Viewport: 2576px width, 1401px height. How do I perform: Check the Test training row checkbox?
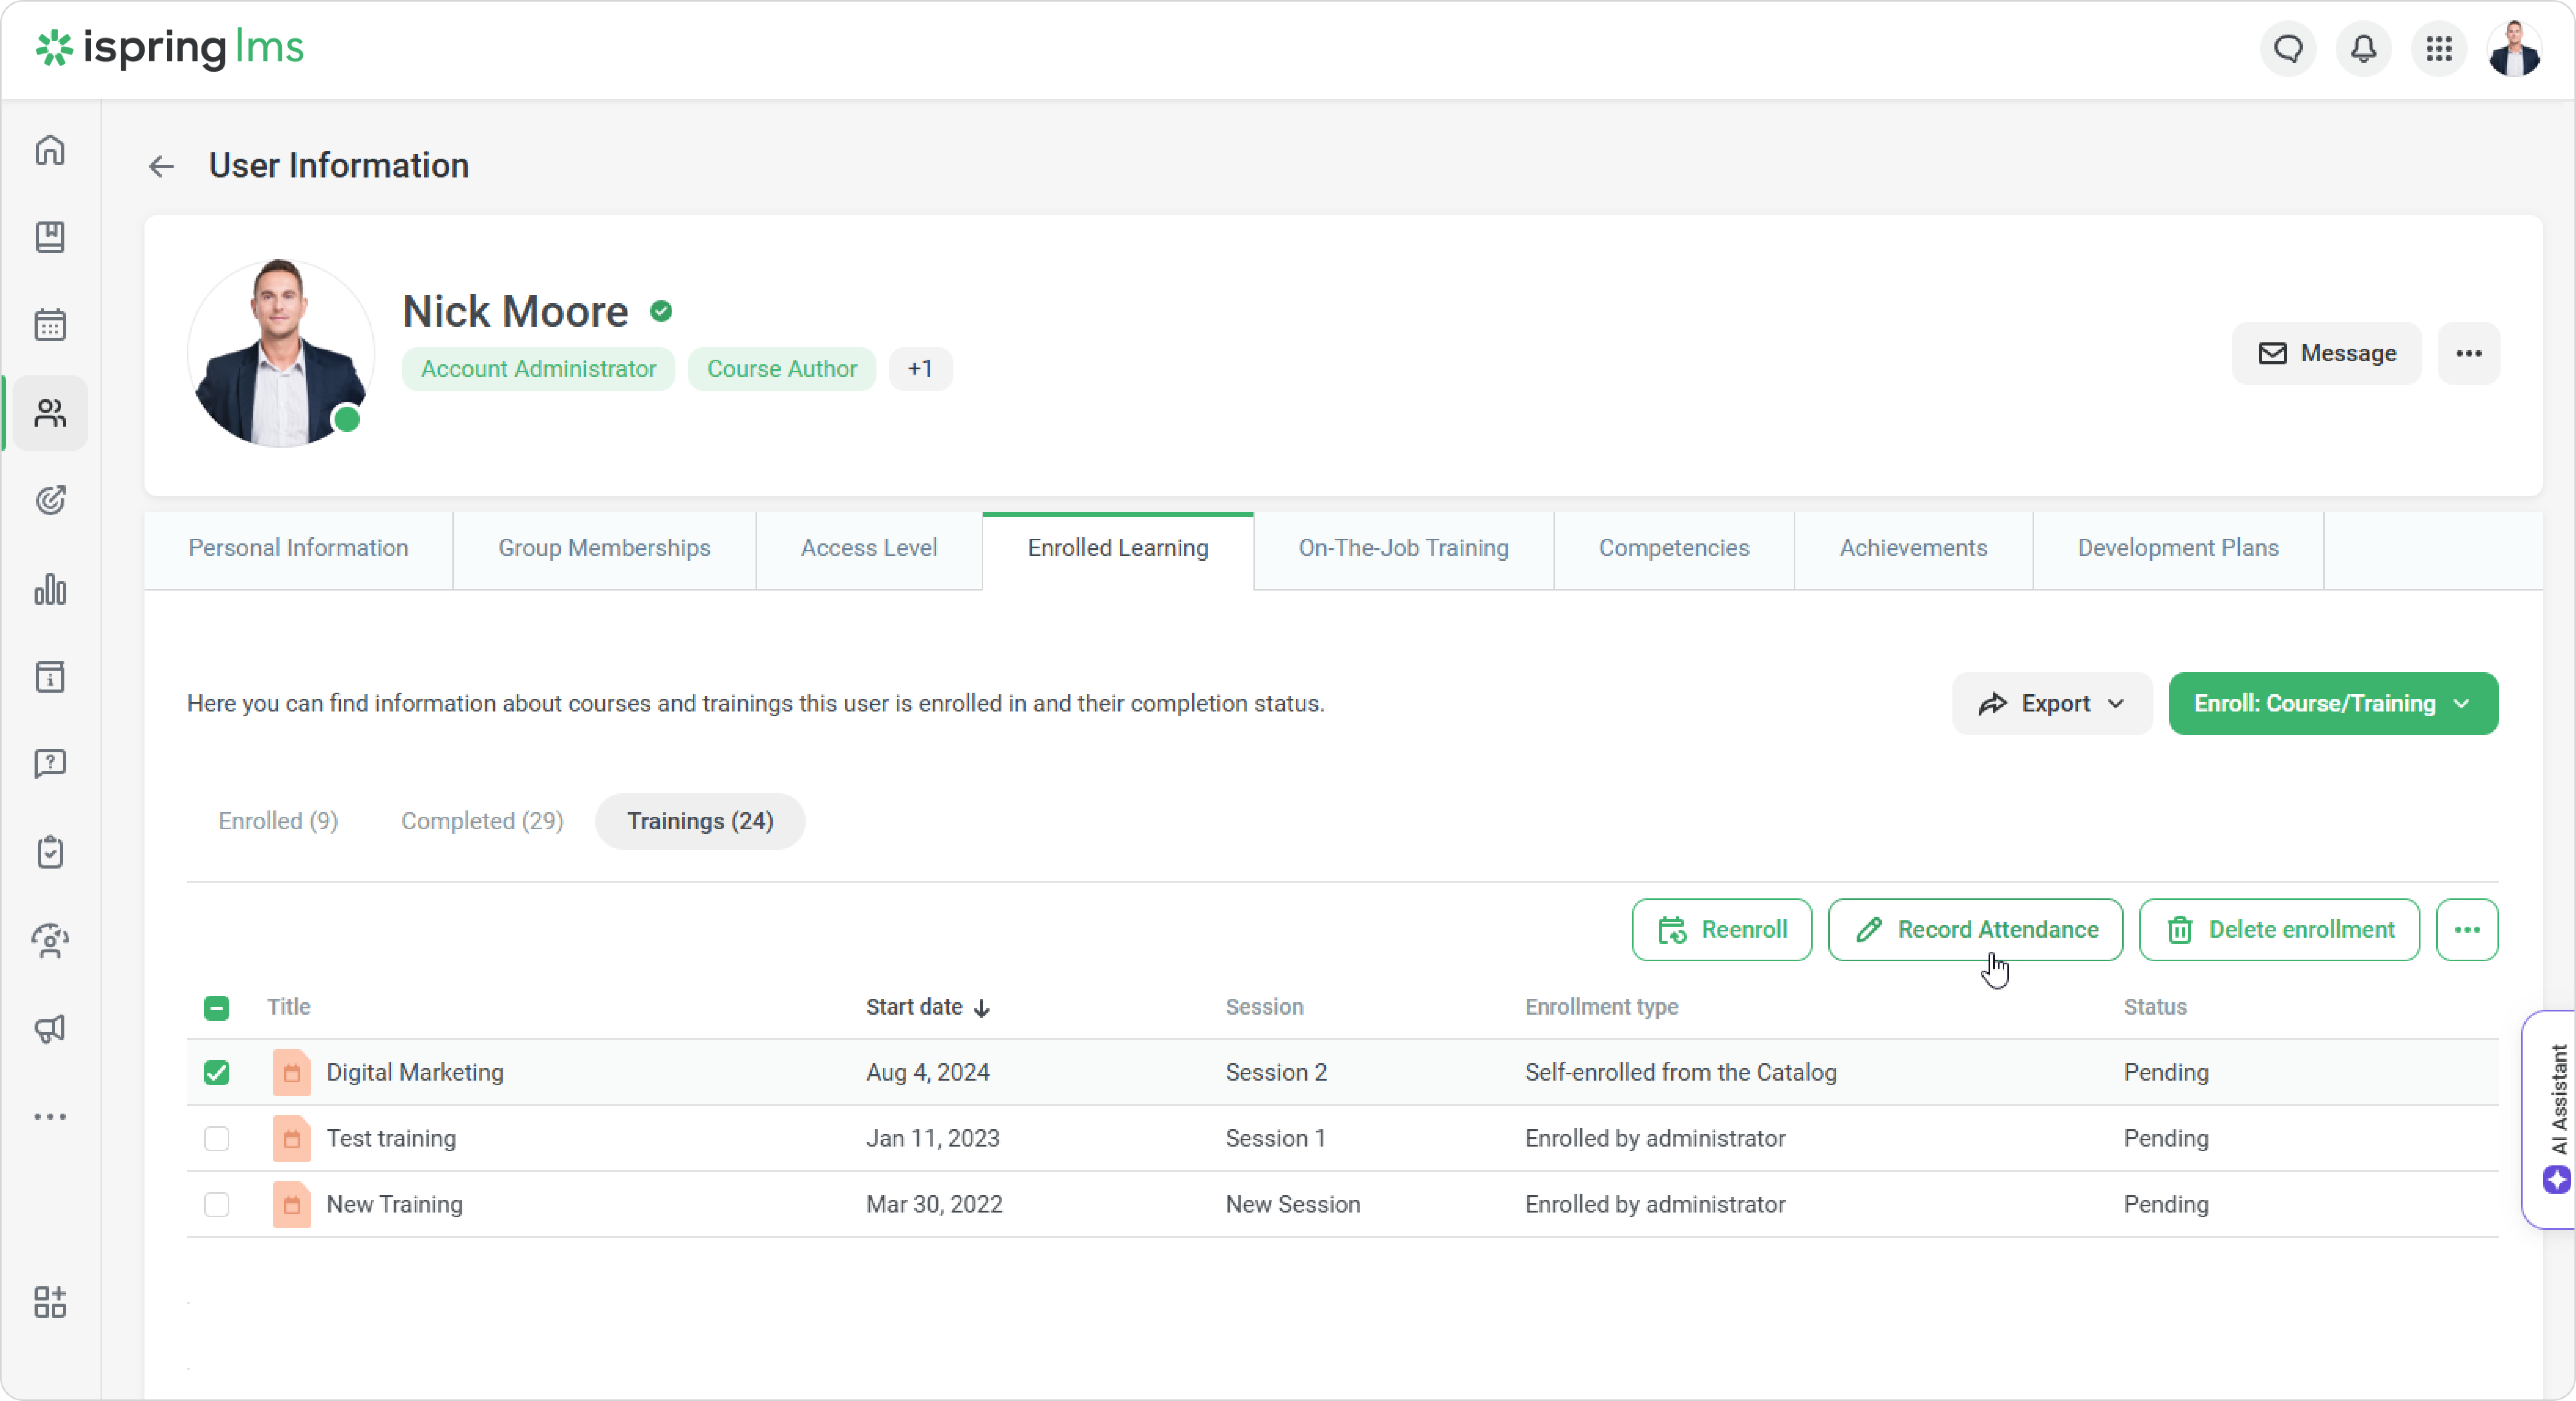216,1138
